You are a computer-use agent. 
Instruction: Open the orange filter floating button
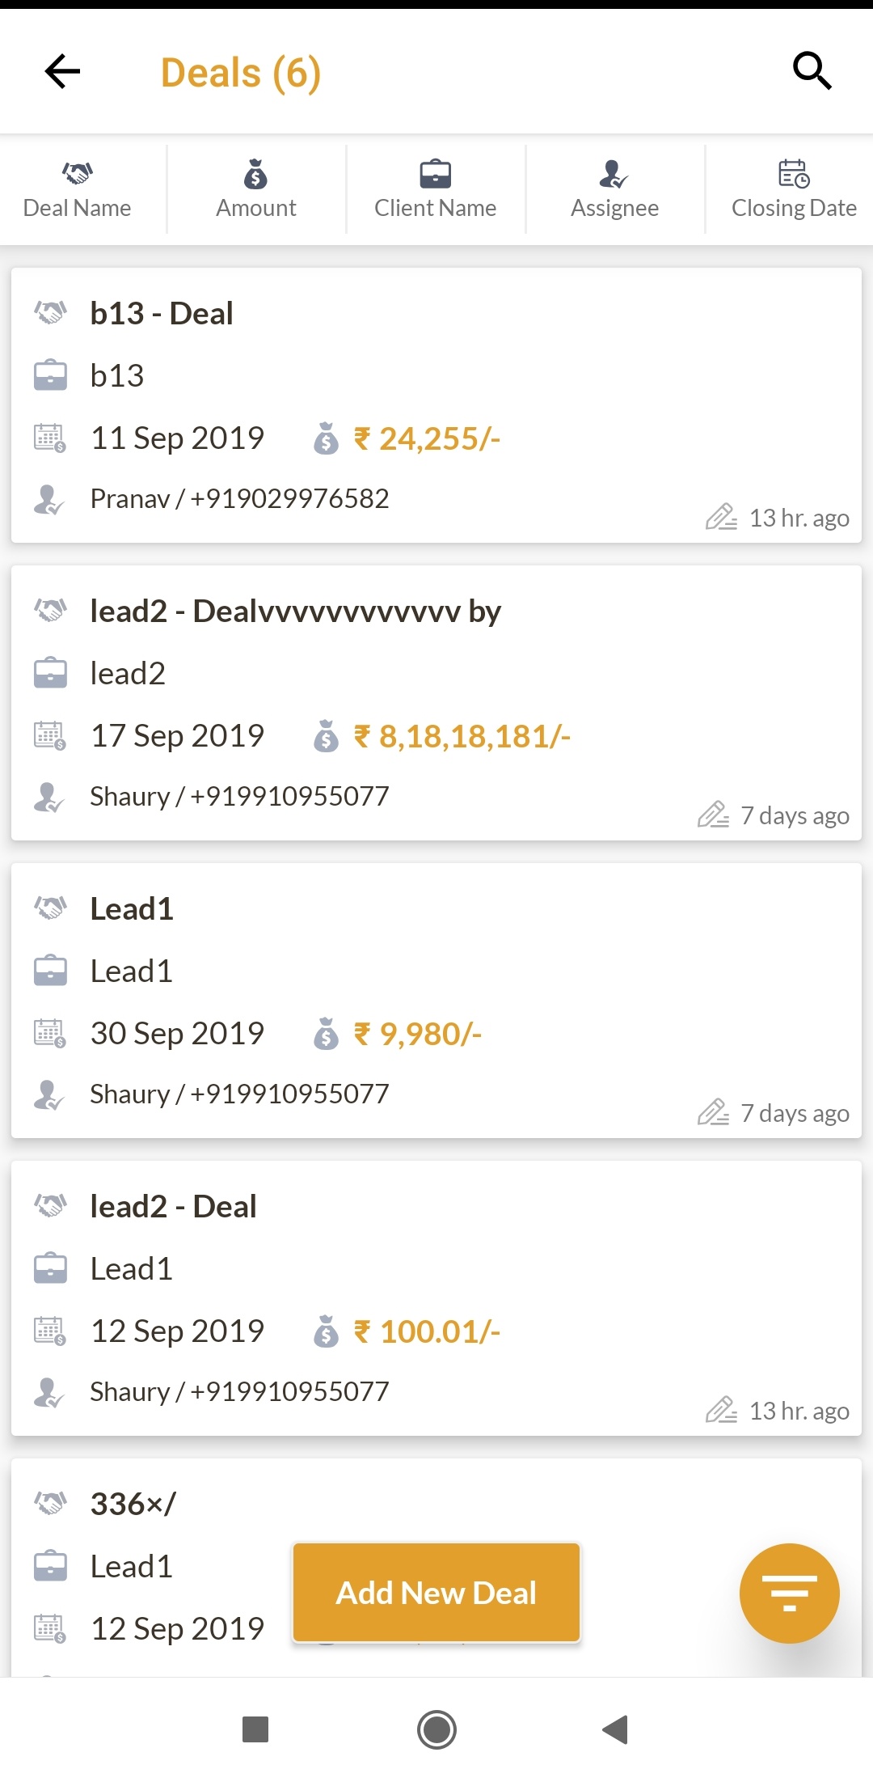point(789,1593)
